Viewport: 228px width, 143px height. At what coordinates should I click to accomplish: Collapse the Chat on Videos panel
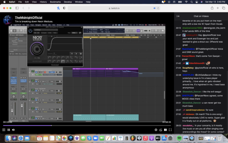tap(178, 16)
